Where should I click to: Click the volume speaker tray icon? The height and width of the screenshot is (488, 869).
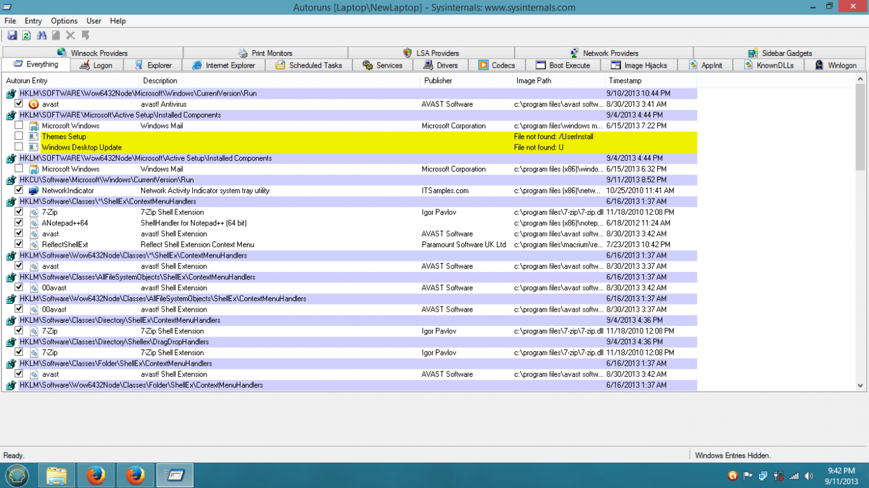click(809, 476)
